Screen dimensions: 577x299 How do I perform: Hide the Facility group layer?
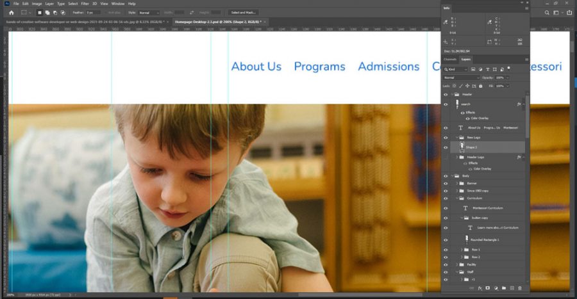[446, 265]
